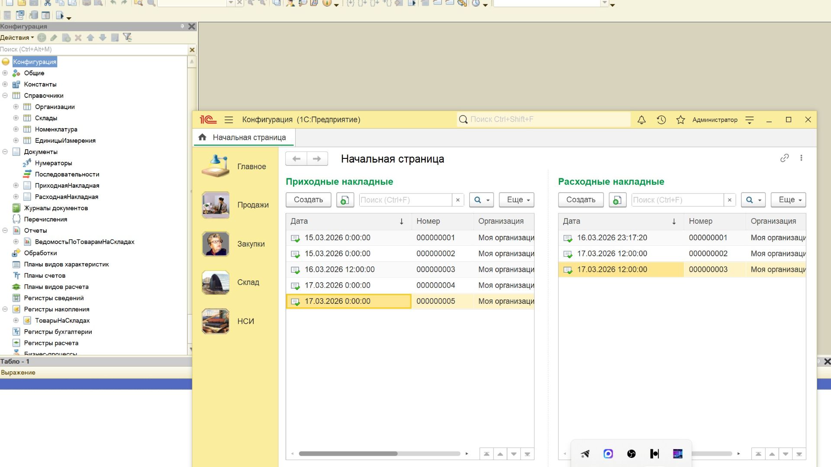Click Создать in Приходные накладные
831x467 pixels.
pos(308,200)
